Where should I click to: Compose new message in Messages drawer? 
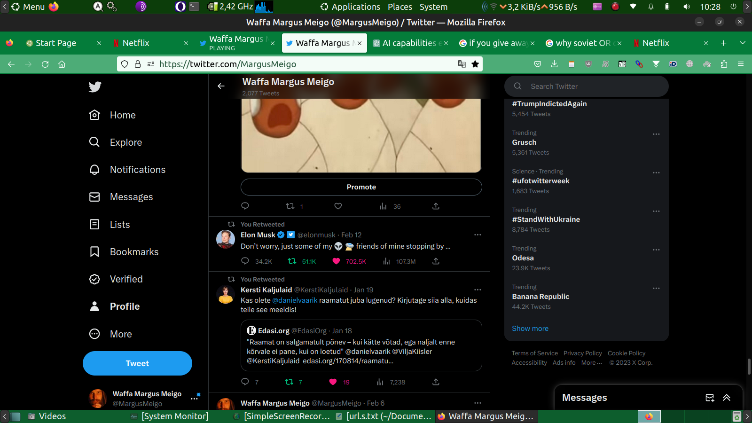click(x=710, y=398)
